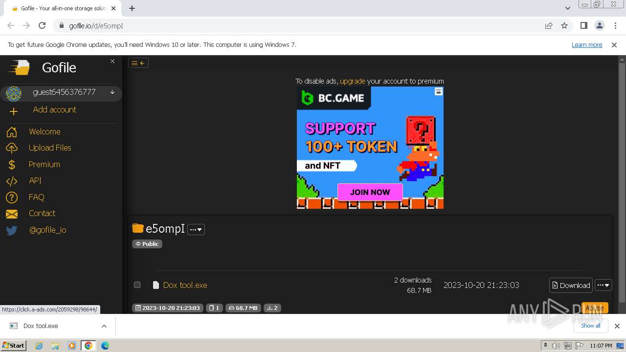Click the Download button for Dox tool.exe

coord(571,285)
